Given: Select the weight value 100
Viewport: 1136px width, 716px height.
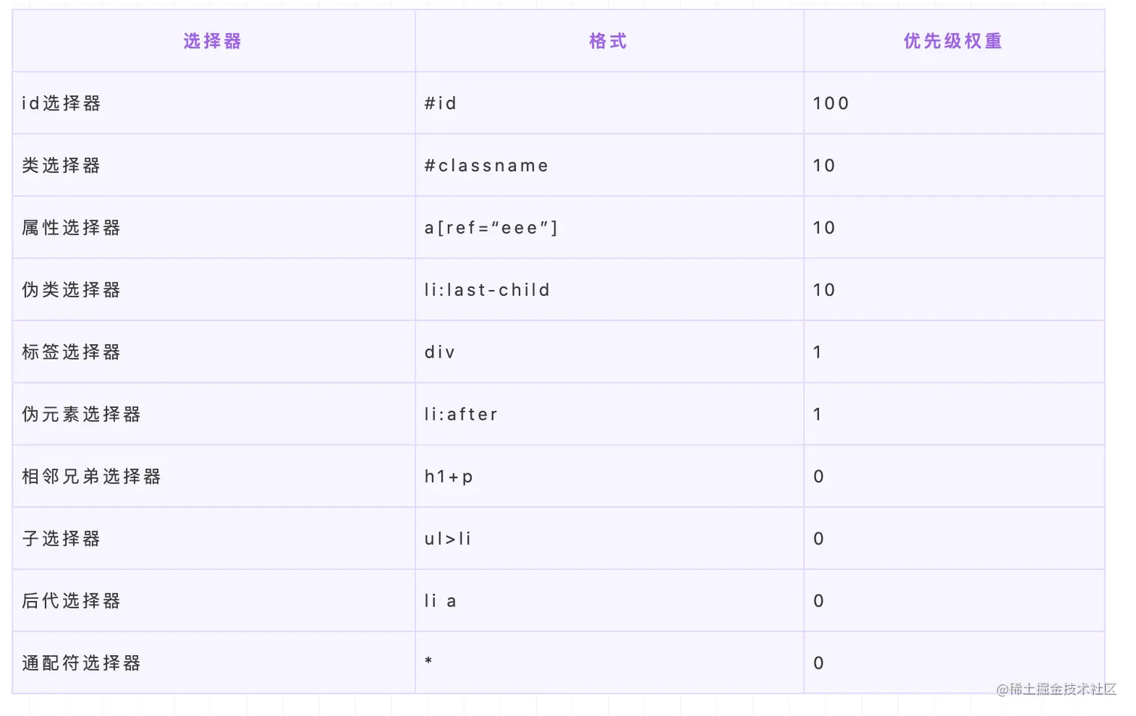Looking at the screenshot, I should [830, 104].
